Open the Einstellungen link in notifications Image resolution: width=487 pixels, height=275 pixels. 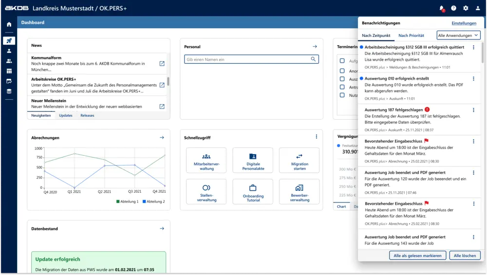pyautogui.click(x=464, y=23)
